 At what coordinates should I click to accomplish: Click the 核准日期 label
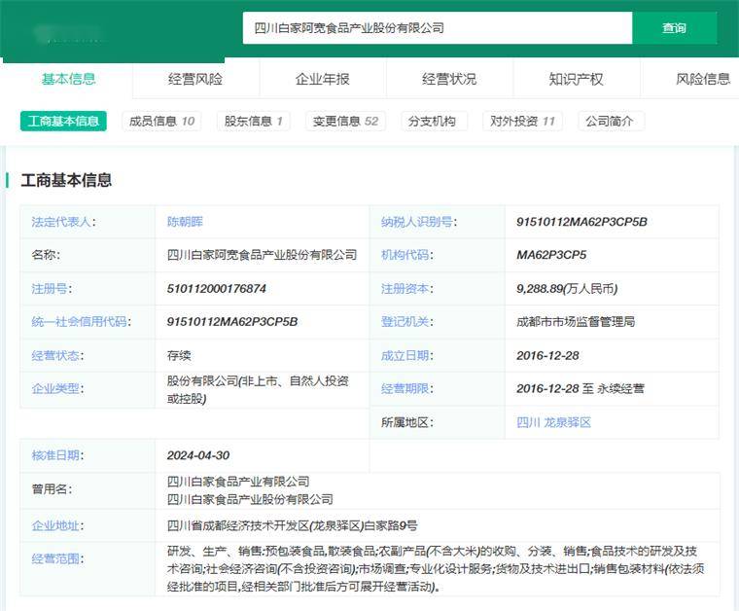pos(57,455)
